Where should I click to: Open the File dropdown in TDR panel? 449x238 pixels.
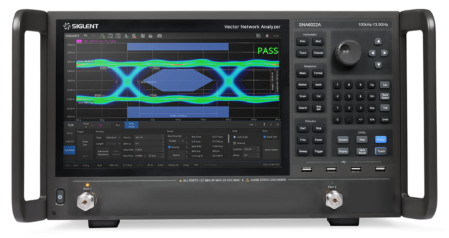coord(253,125)
